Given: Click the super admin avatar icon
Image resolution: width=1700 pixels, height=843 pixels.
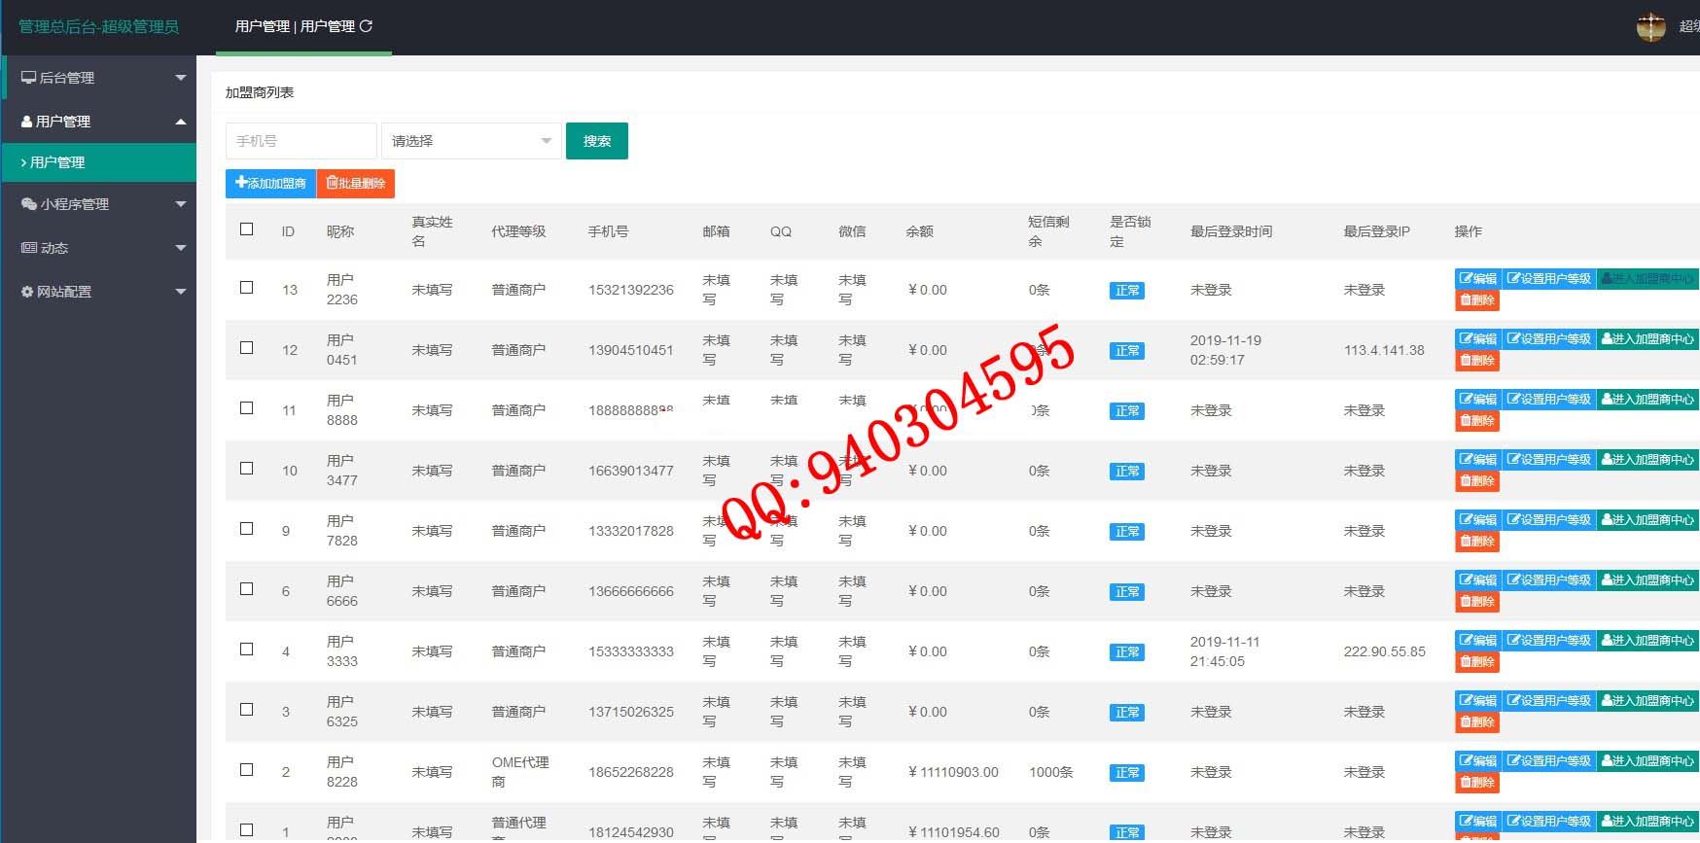Looking at the screenshot, I should click(1650, 27).
